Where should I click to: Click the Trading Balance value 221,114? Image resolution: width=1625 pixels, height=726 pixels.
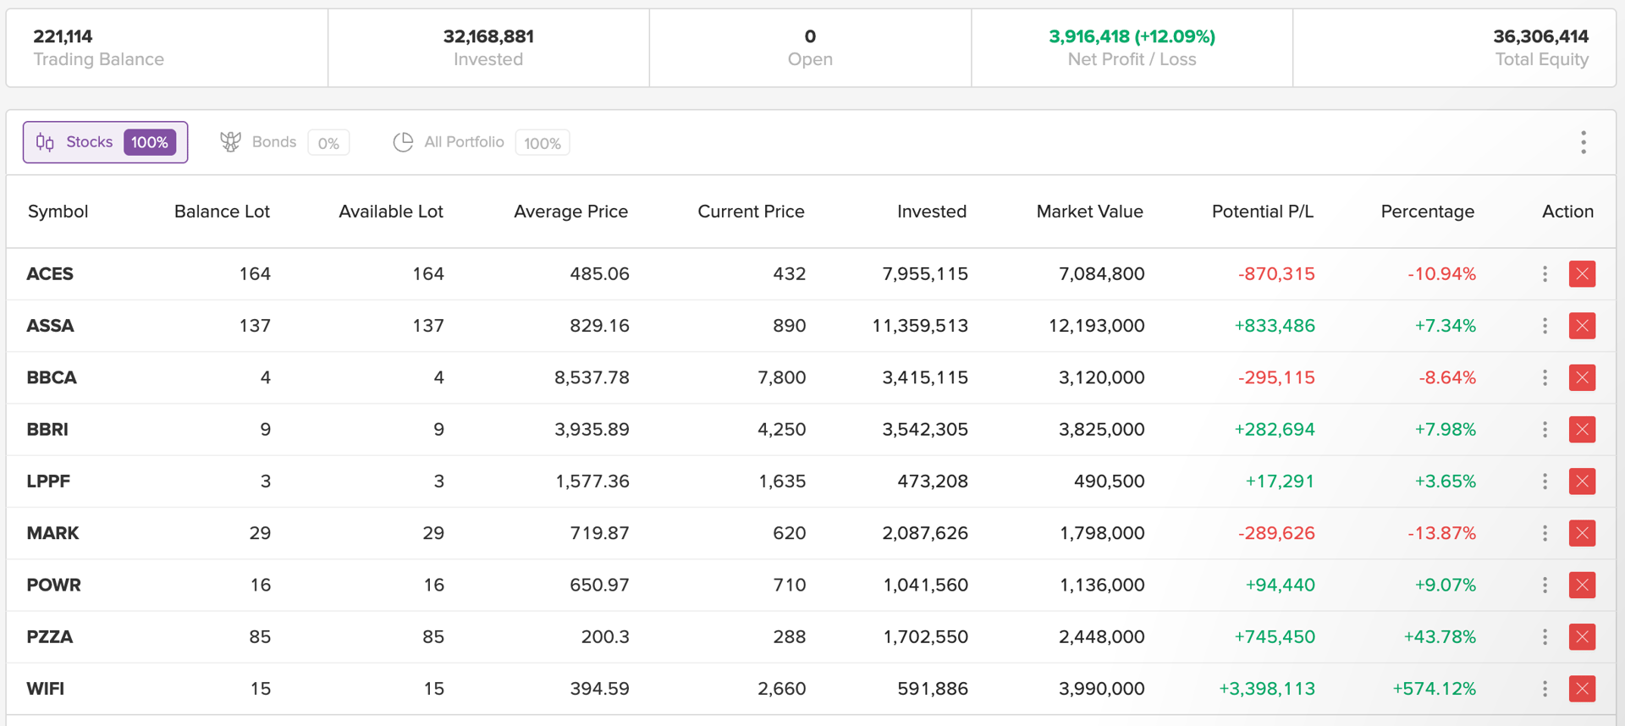[x=63, y=36]
